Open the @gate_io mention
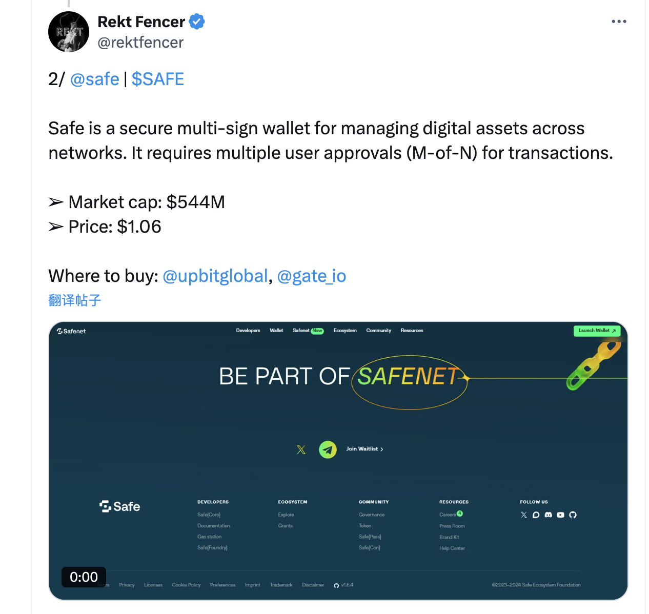 pos(311,276)
